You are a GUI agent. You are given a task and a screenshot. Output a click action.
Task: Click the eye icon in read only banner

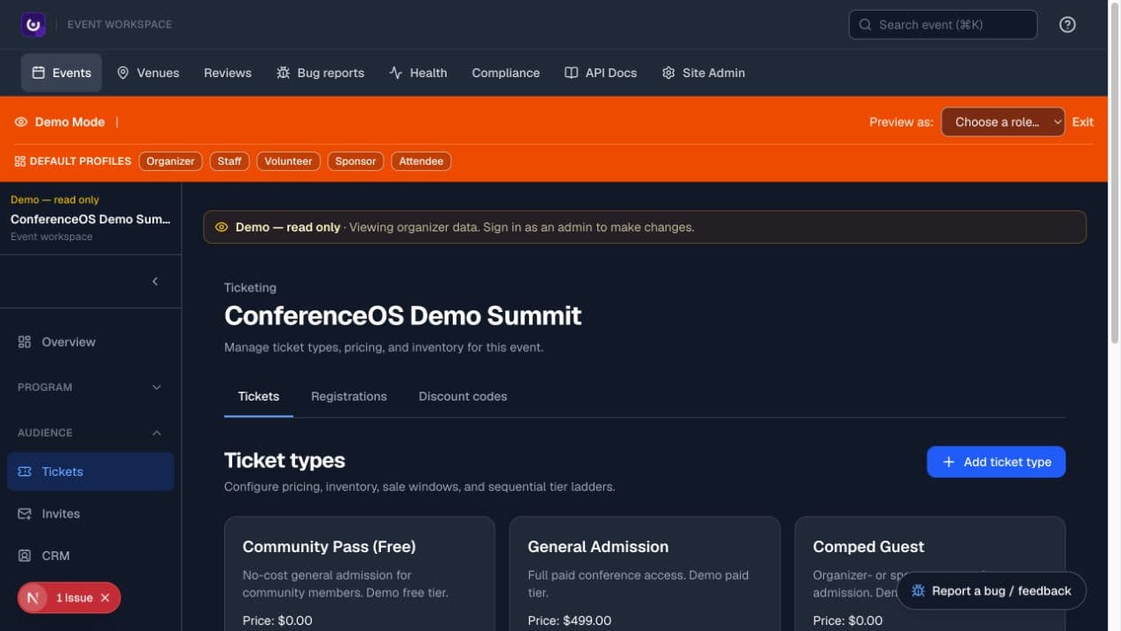(x=222, y=228)
